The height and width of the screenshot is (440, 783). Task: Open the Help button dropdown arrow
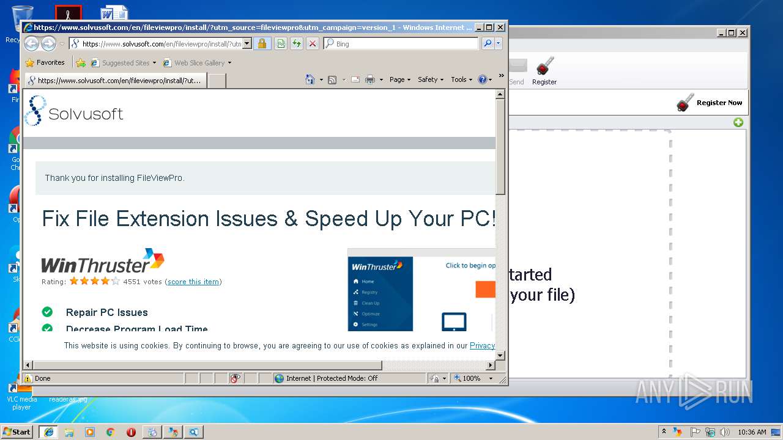coord(490,79)
